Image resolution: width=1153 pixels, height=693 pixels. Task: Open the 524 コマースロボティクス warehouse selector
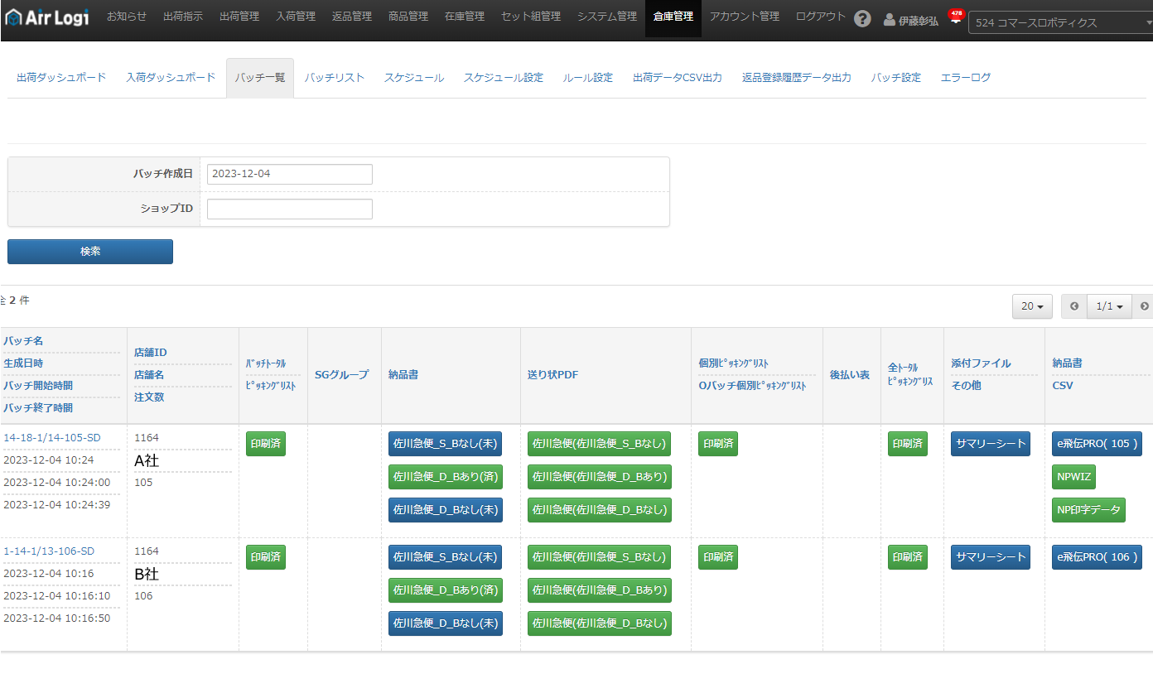(x=1060, y=23)
